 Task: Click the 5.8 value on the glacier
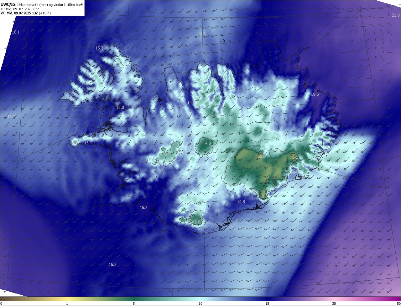[197, 222]
